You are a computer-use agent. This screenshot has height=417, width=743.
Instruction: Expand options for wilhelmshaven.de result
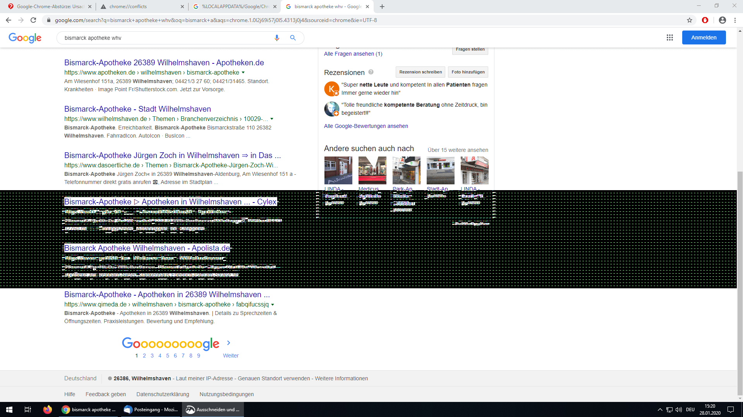[272, 119]
